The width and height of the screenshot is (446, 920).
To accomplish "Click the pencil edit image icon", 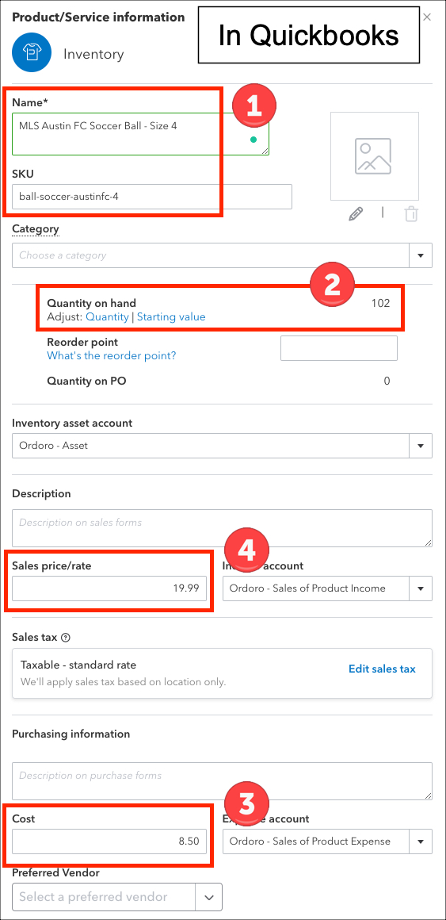I will pyautogui.click(x=355, y=213).
